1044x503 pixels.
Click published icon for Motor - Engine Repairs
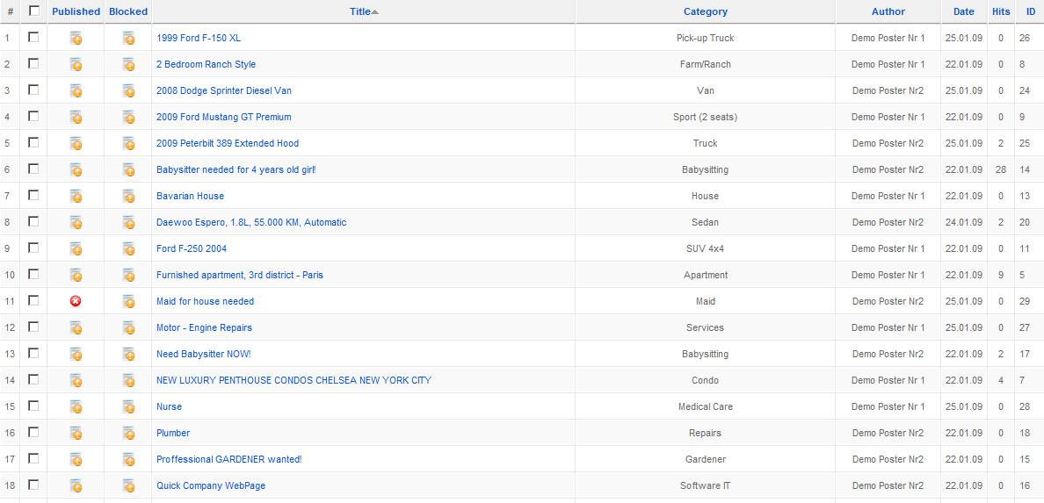76,328
